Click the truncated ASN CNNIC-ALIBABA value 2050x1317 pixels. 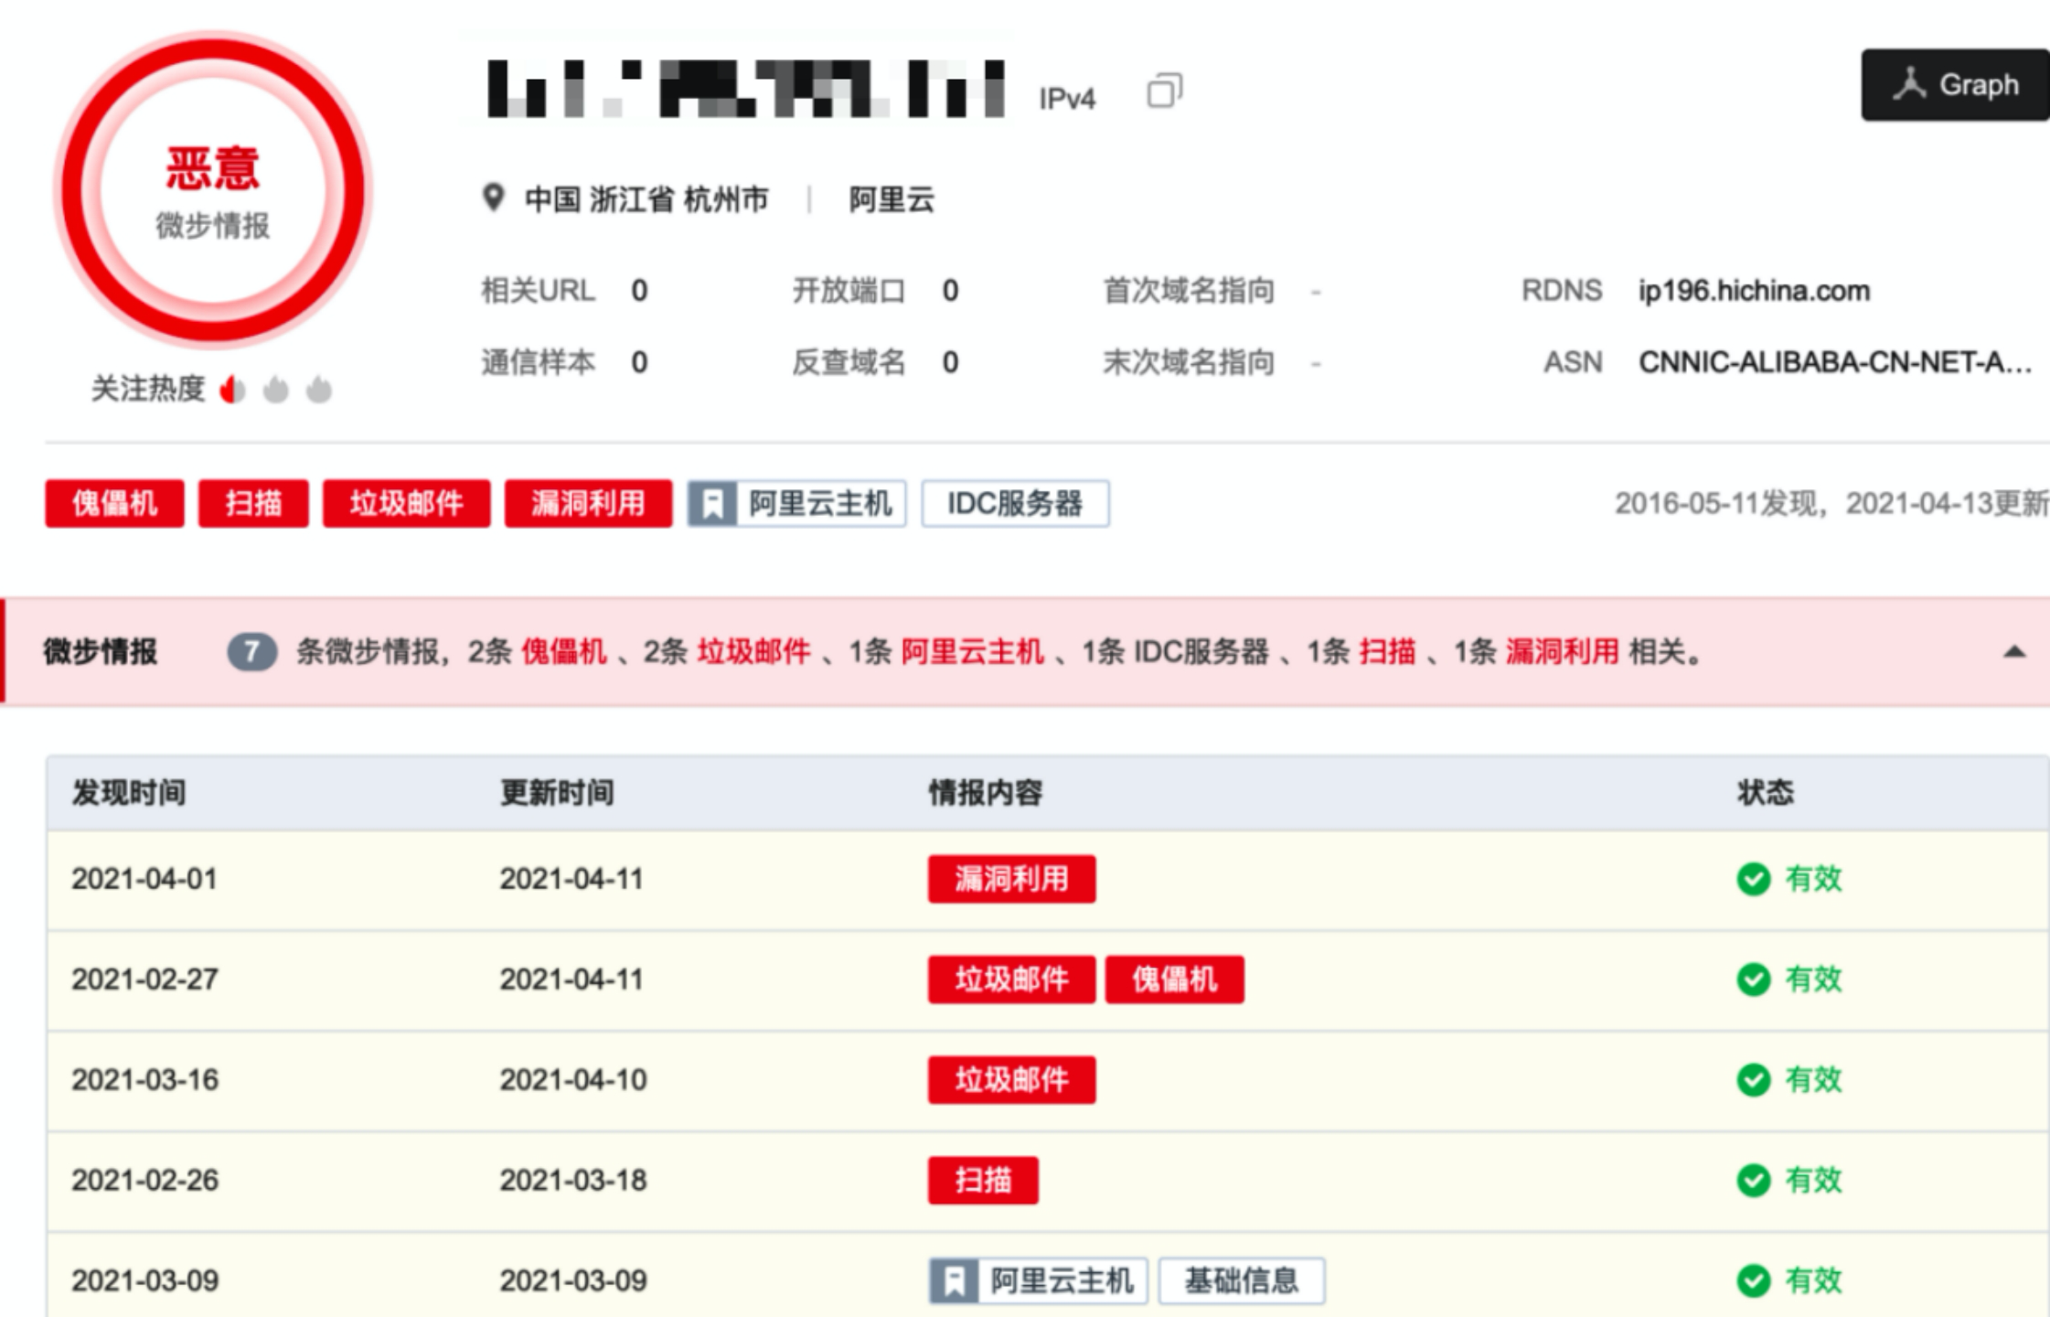click(1833, 363)
